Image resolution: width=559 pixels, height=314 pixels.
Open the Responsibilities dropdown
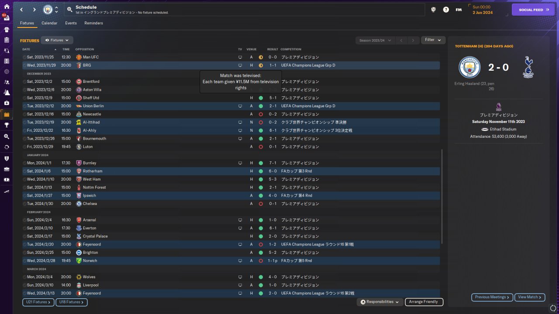click(x=380, y=302)
